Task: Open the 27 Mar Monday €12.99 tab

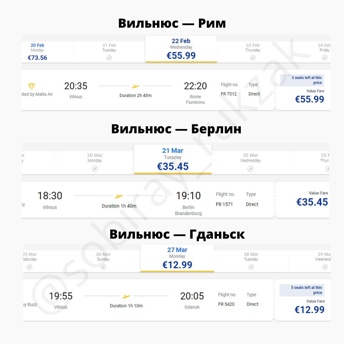Action: point(177,258)
